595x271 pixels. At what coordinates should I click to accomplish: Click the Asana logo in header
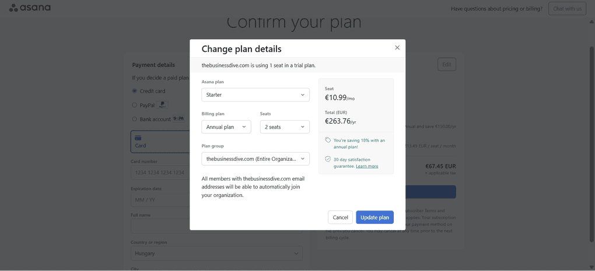tap(30, 8)
